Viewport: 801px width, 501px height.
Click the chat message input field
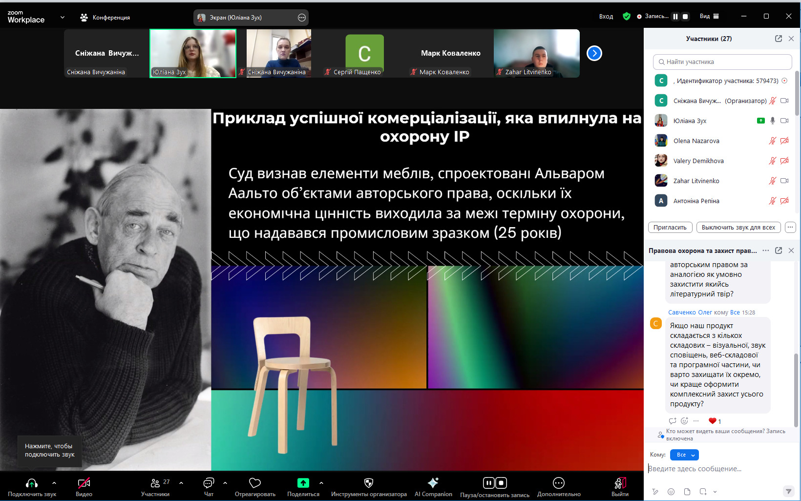click(x=718, y=469)
